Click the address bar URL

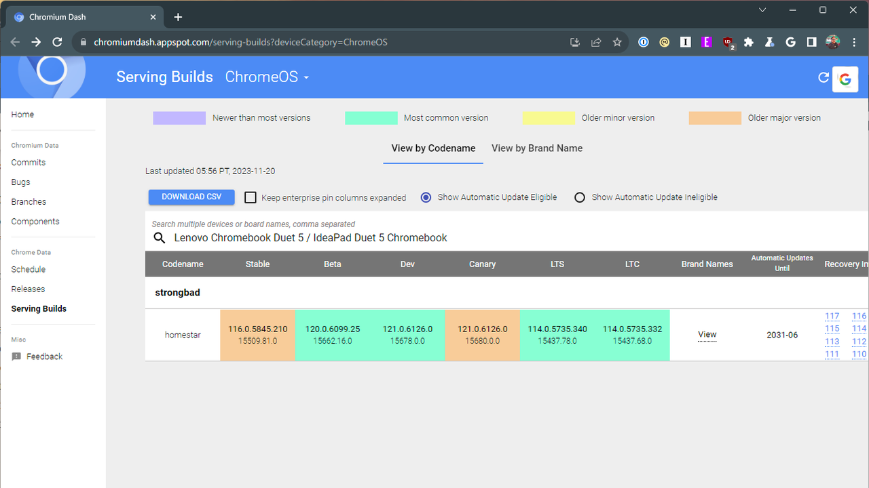(x=241, y=42)
